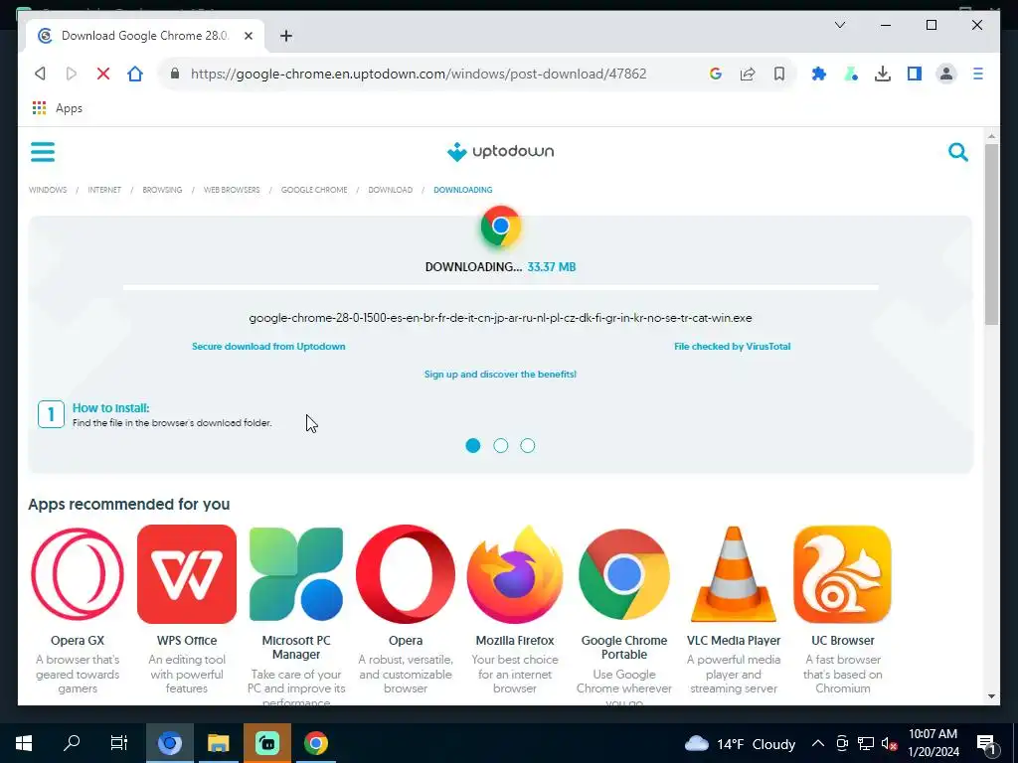Click the browser forward arrow
This screenshot has width=1018, height=763.
tap(72, 74)
